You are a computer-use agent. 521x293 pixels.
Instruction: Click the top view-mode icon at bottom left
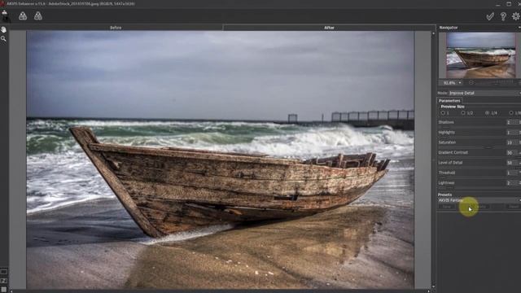[3, 272]
